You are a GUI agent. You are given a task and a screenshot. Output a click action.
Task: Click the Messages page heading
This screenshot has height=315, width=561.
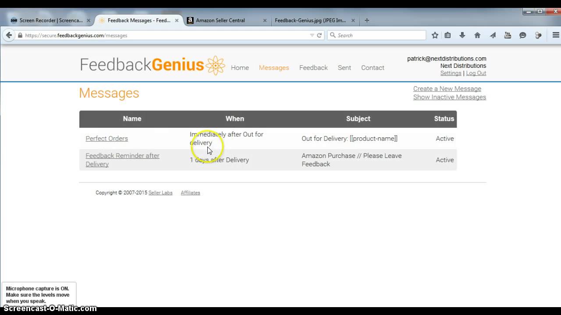point(109,93)
